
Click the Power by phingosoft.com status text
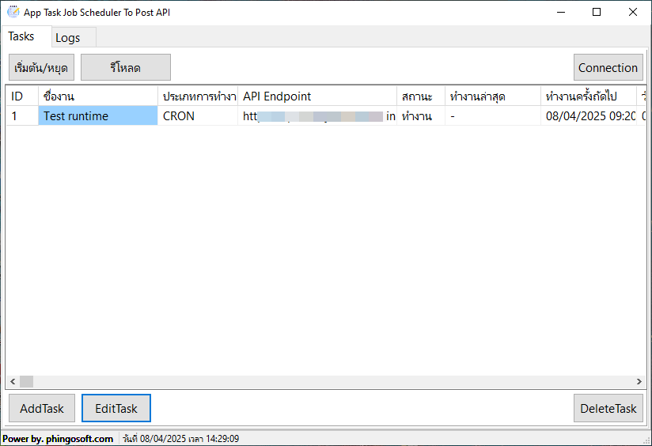pos(58,439)
